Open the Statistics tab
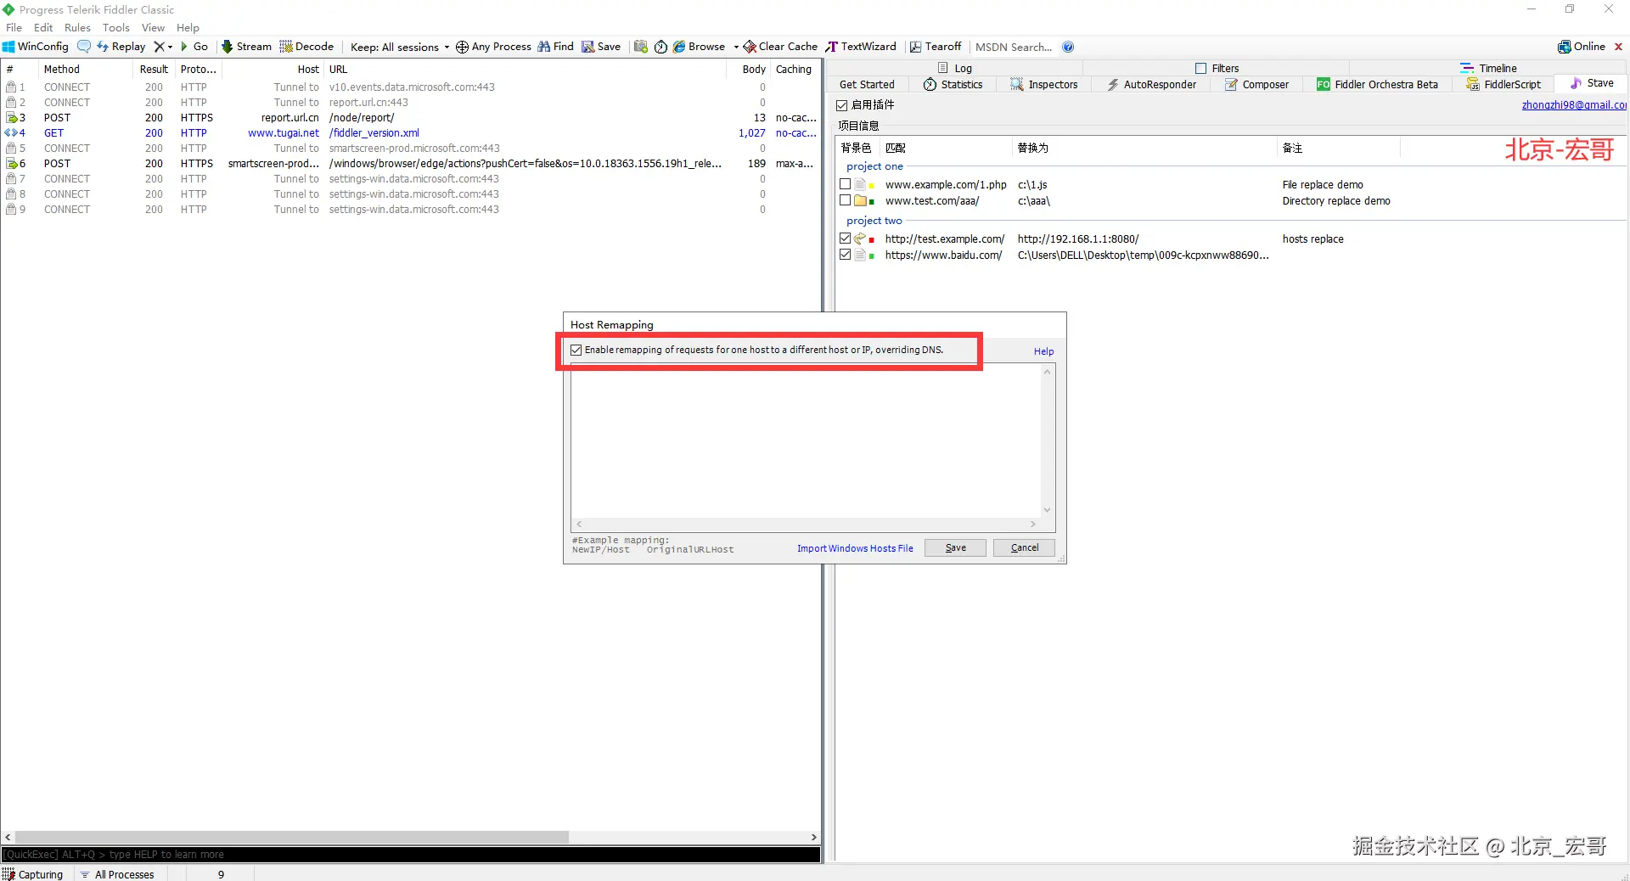 tap(953, 84)
